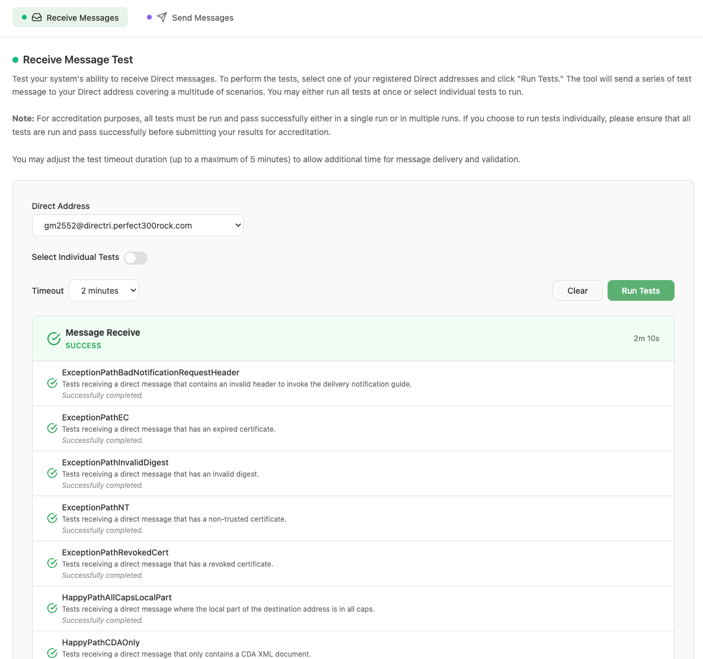Click the revoked certificate description text
703x659 pixels.
168,564
